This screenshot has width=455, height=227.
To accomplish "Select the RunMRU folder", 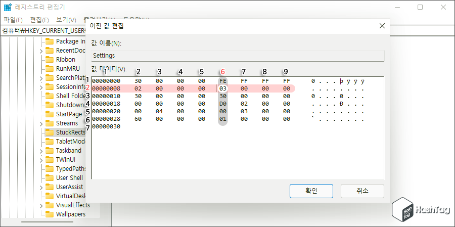I will [68, 69].
